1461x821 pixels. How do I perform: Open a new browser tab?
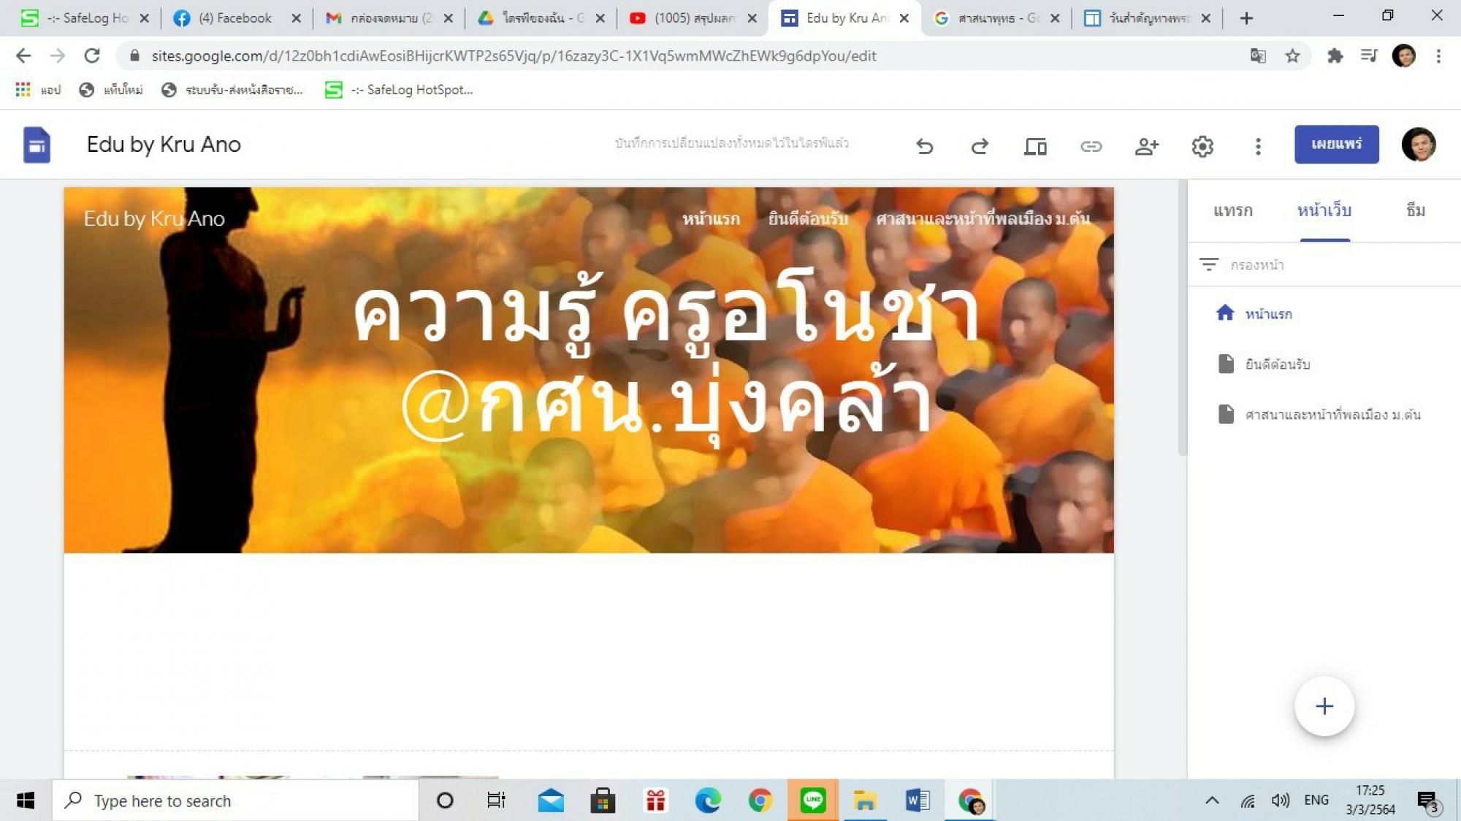pos(1246,18)
